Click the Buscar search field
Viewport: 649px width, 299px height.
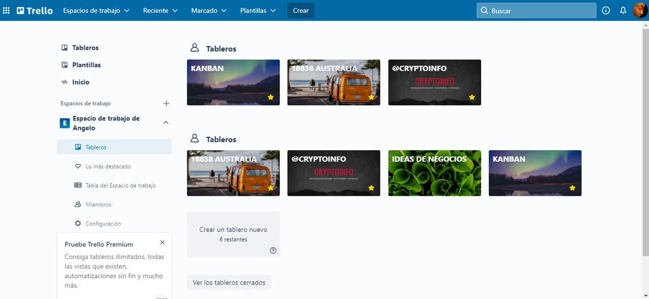[536, 11]
